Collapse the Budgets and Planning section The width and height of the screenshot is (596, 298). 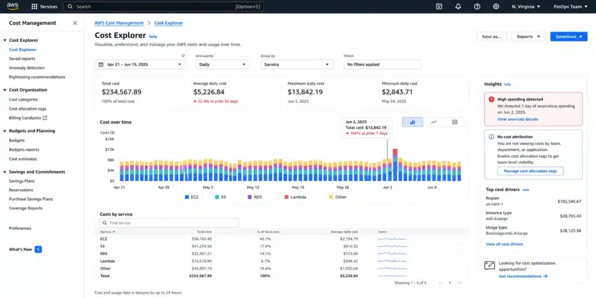pyautogui.click(x=5, y=131)
